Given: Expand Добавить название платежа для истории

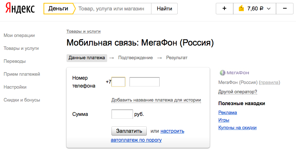Looking at the screenshot, I should click(x=156, y=100).
